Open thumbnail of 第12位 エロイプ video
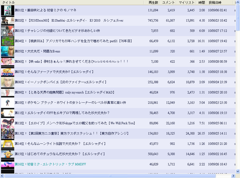The width and height of the screenshot is (240, 178). pyautogui.click(x=8, y=123)
